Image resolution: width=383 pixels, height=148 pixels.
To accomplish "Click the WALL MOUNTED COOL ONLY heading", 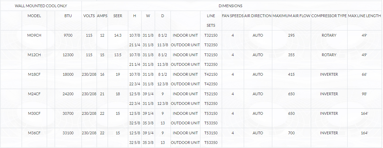I will [x=41, y=6].
